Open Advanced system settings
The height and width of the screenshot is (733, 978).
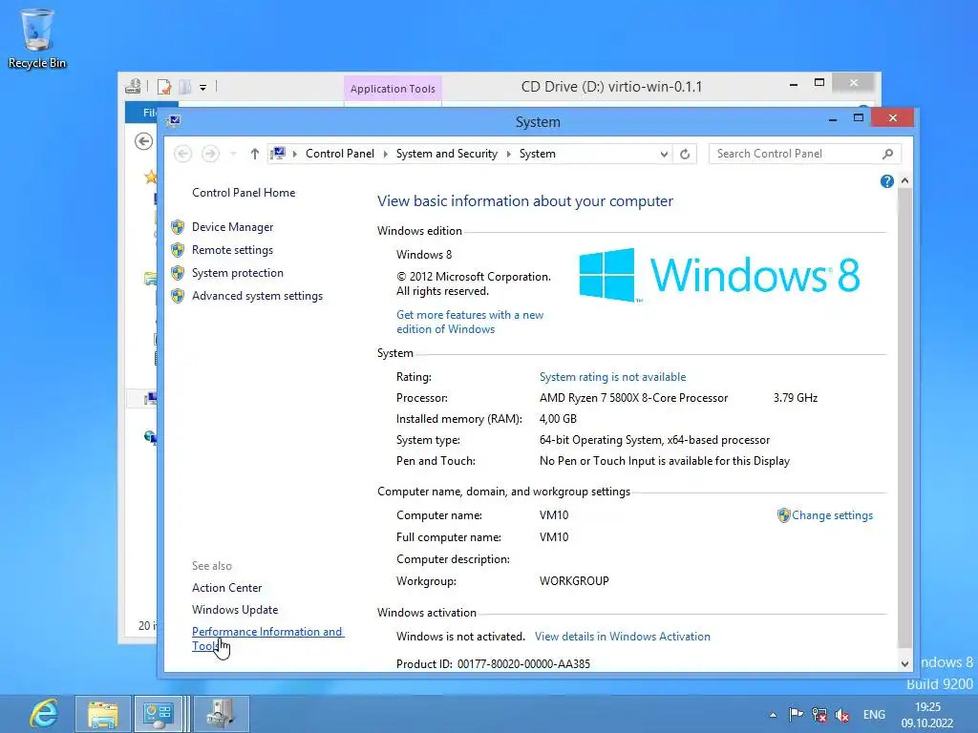click(x=257, y=296)
